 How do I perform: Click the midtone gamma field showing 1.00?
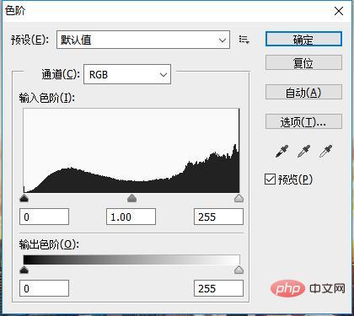[x=131, y=217]
